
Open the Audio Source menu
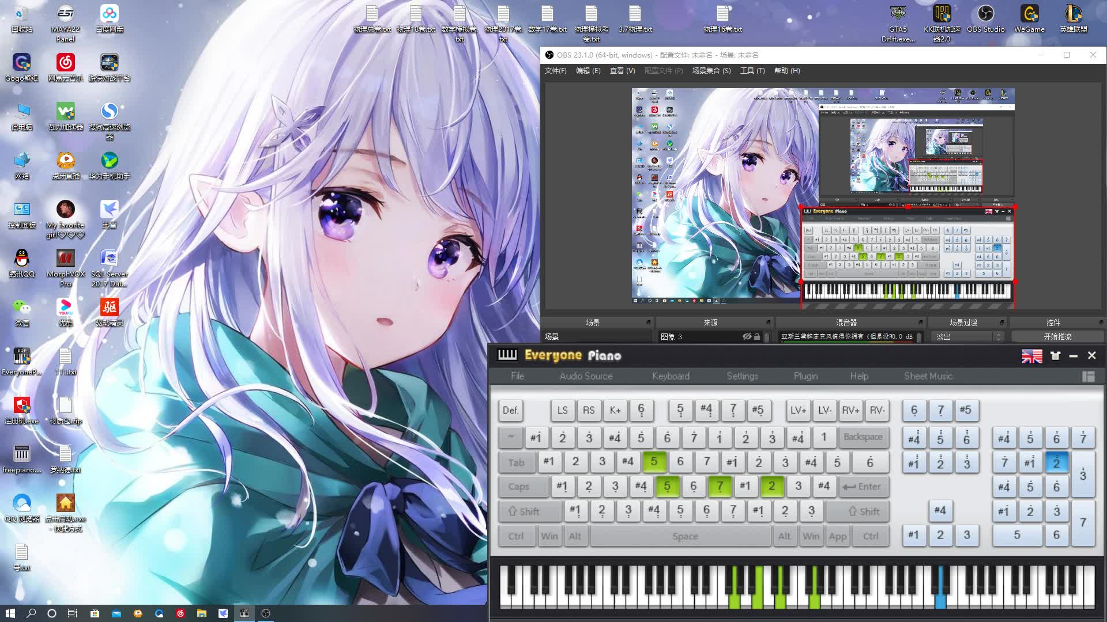585,376
